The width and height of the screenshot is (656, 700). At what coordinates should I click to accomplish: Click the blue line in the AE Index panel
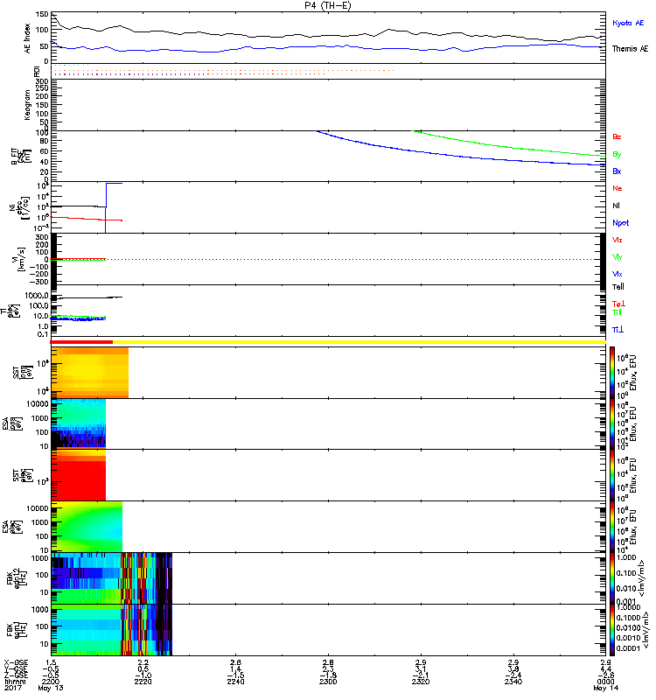(328, 47)
